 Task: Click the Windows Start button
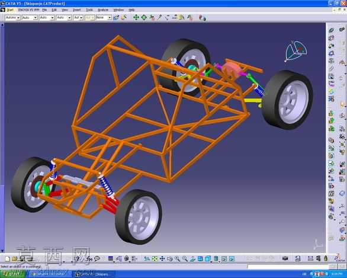(x=12, y=274)
